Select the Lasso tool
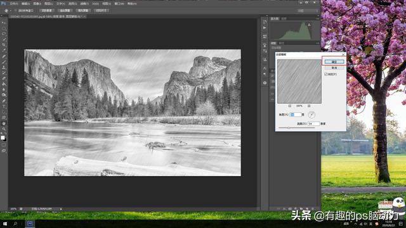The width and height of the screenshot is (406, 228). click(4, 34)
